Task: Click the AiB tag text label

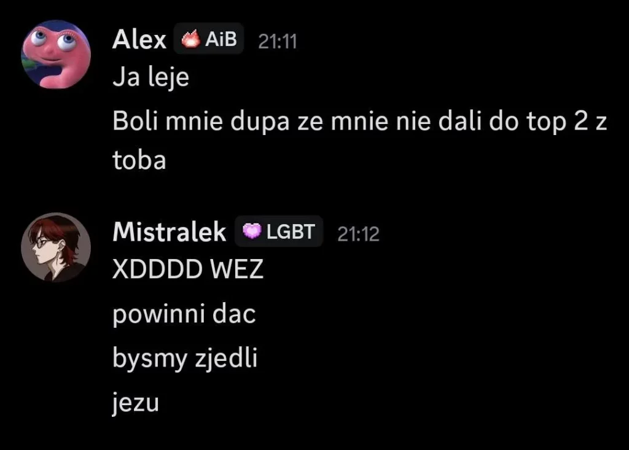Action: point(221,39)
